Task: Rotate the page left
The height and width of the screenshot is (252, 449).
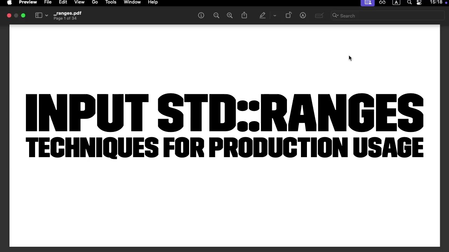Action: pos(288,15)
